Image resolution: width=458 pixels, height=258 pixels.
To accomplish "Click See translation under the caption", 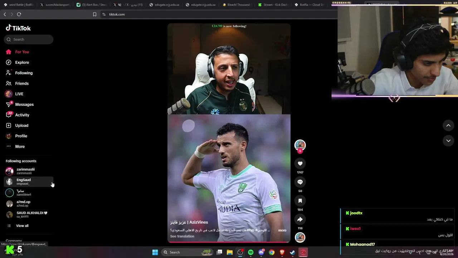I will point(182,236).
